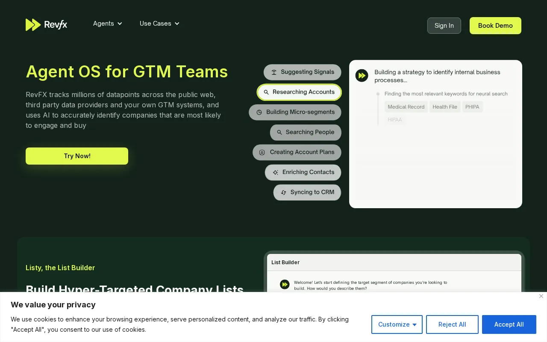Select the Suggesting Signals pill
Viewport: 547px width, 342px height.
[303, 72]
